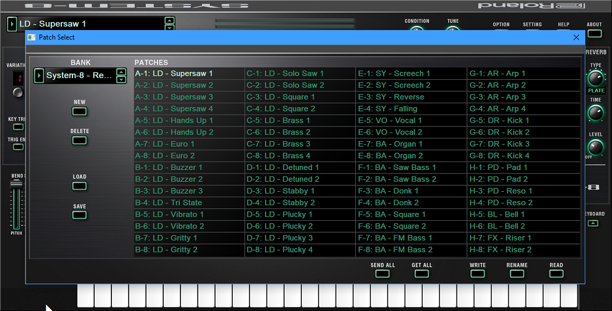Click the LOAD bank button
The width and height of the screenshot is (612, 311).
(80, 186)
